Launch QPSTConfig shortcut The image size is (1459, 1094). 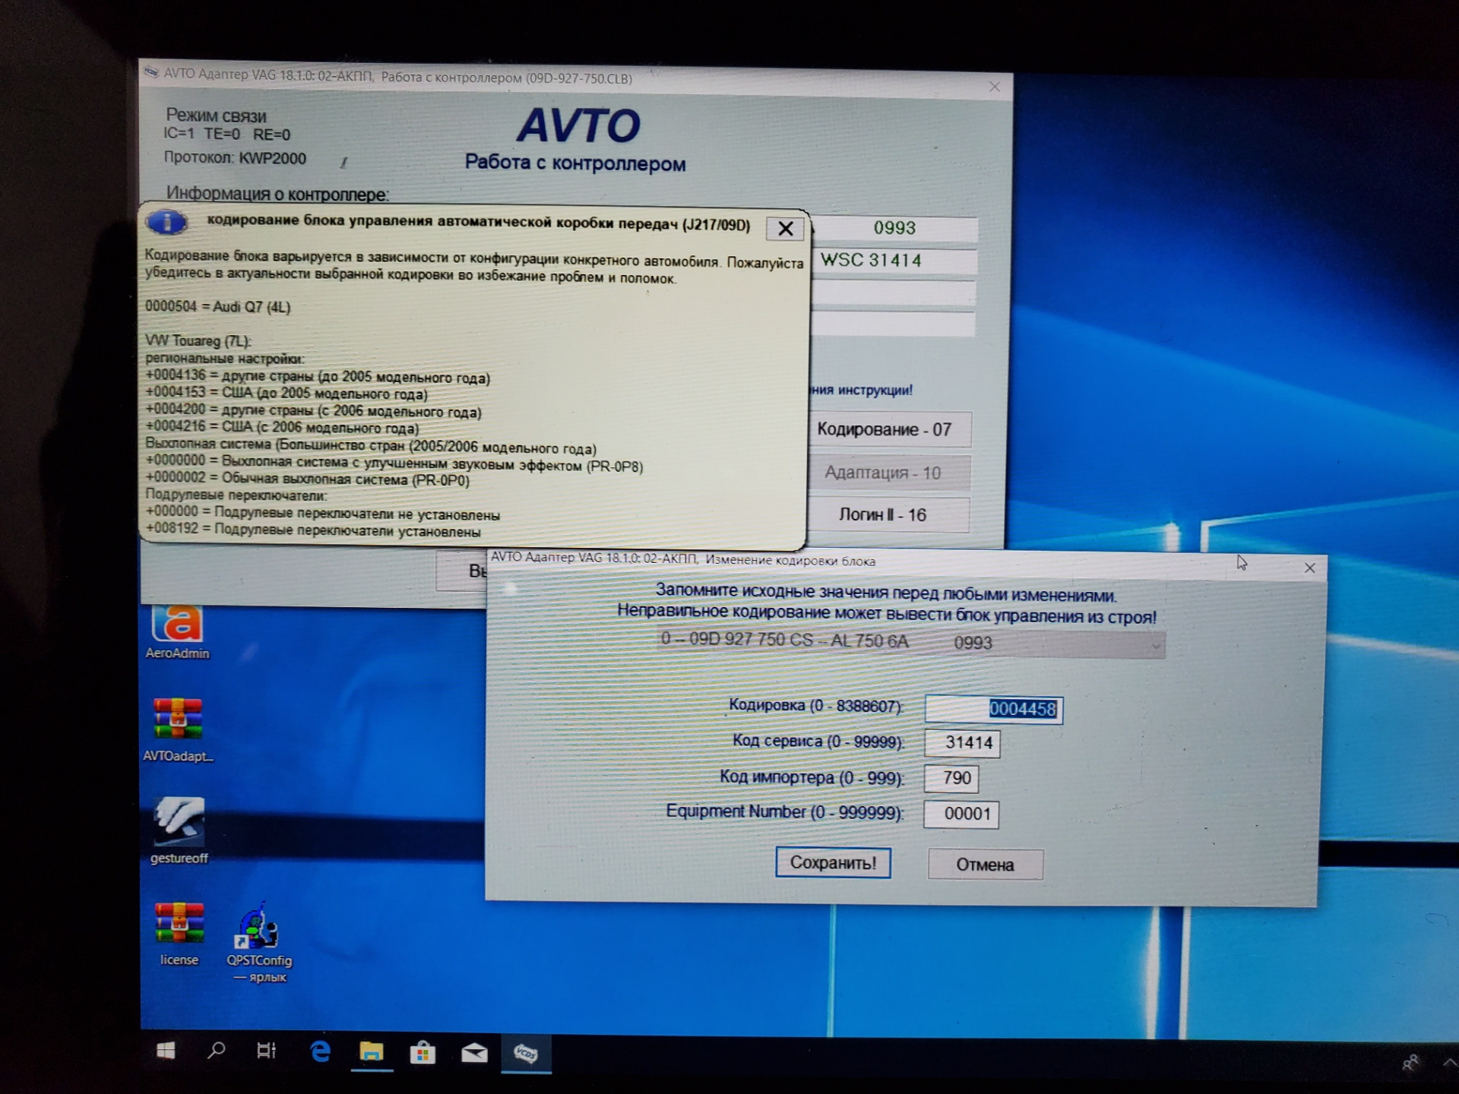[x=258, y=927]
